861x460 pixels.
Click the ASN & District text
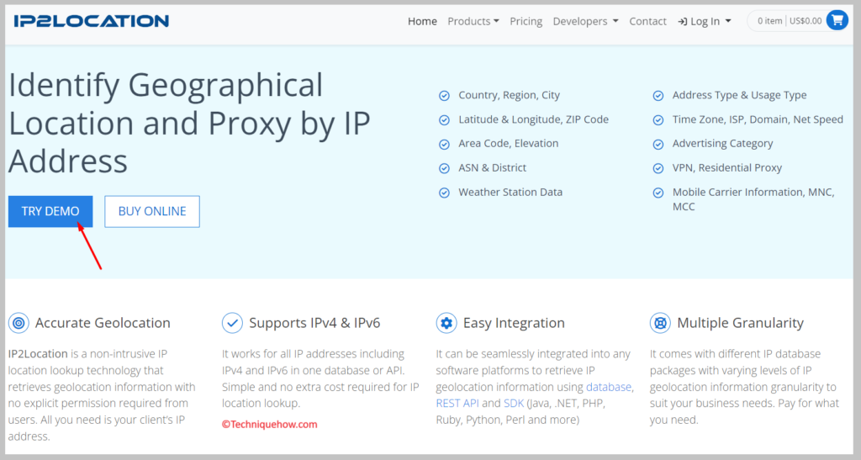tap(493, 168)
